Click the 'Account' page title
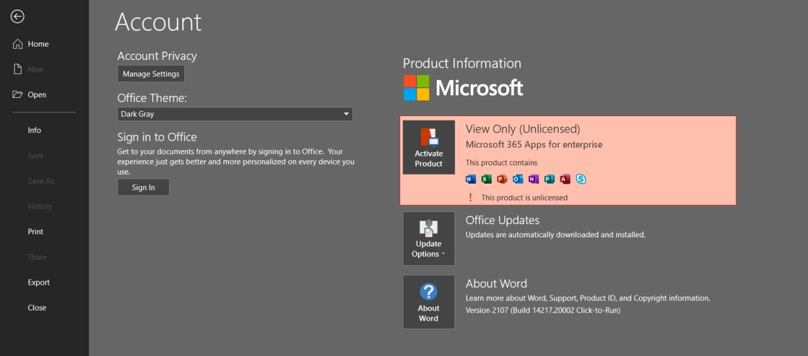 tap(158, 22)
